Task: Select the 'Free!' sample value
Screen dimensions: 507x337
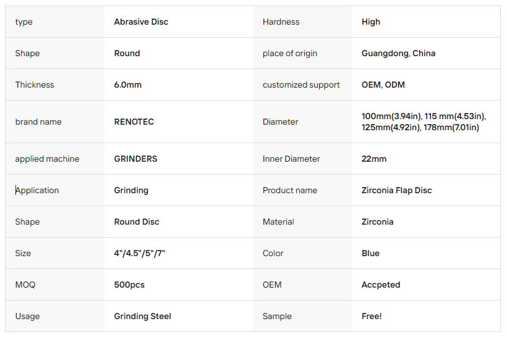Action: click(372, 317)
